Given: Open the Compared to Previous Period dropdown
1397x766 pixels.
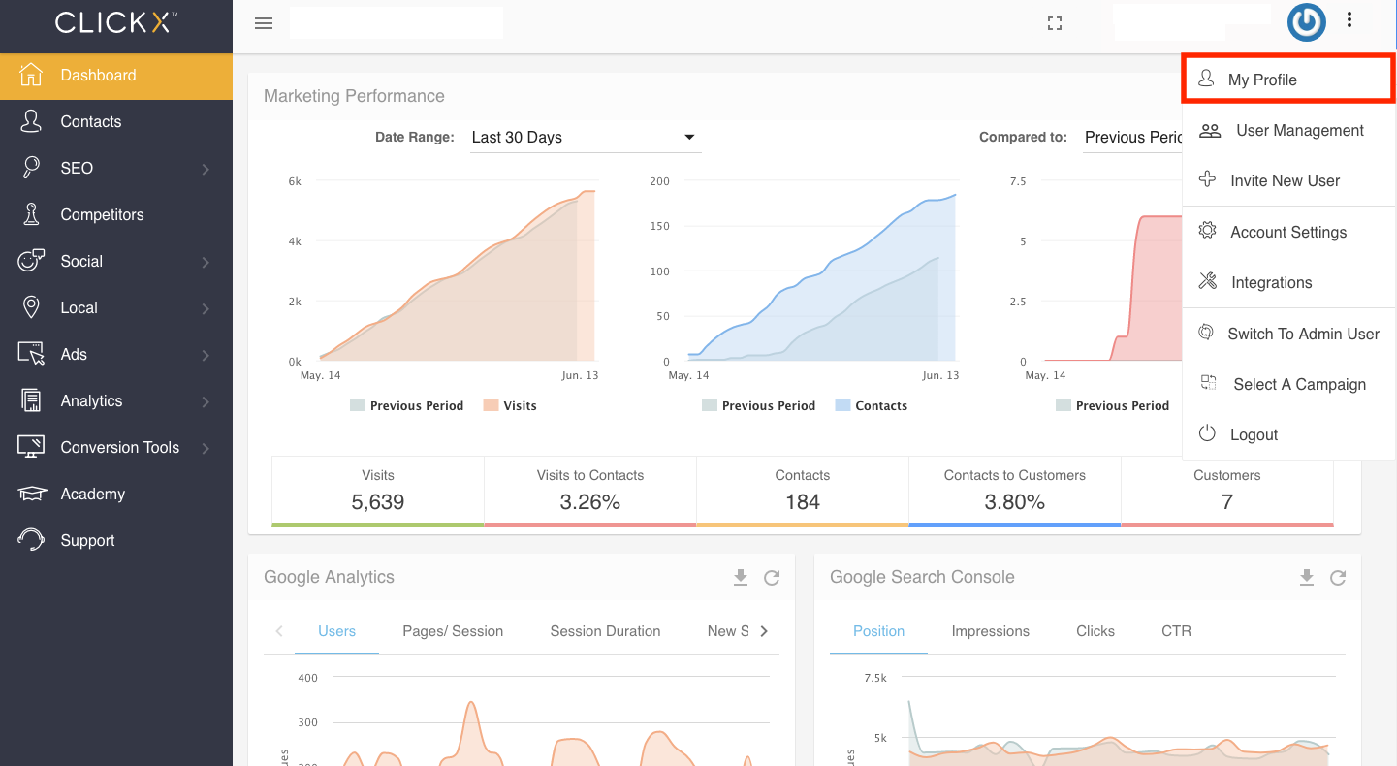Looking at the screenshot, I should pyautogui.click(x=1131, y=138).
